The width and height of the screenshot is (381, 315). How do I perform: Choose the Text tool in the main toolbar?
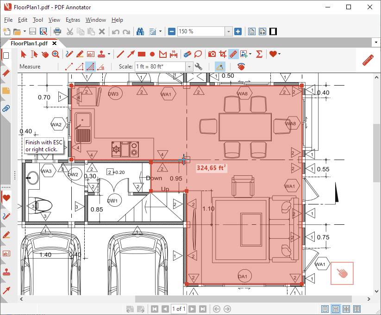[91, 54]
